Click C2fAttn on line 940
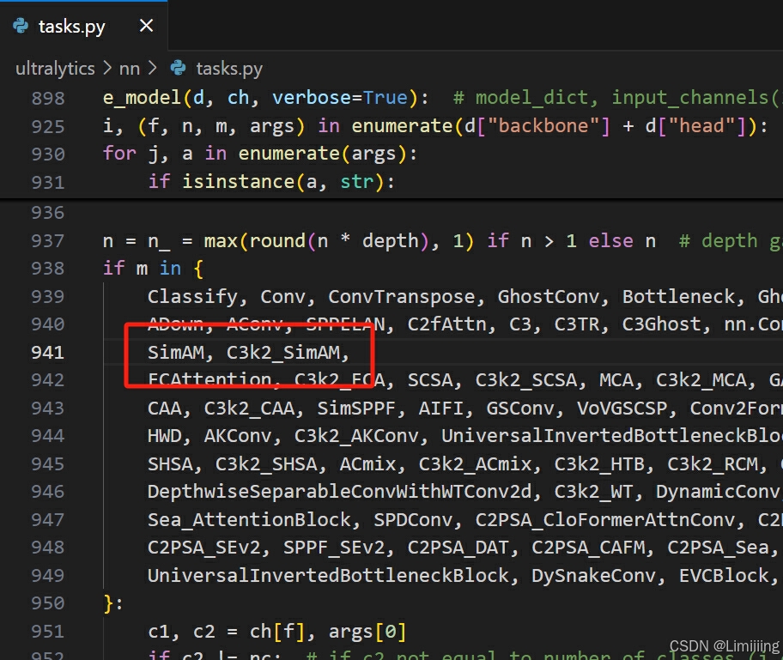783x660 pixels. 447,324
